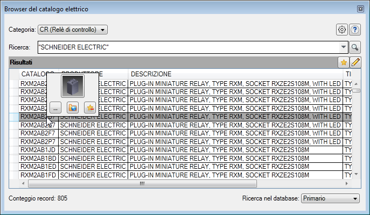Click the vertical scrollbar thumb

click(x=357, y=91)
